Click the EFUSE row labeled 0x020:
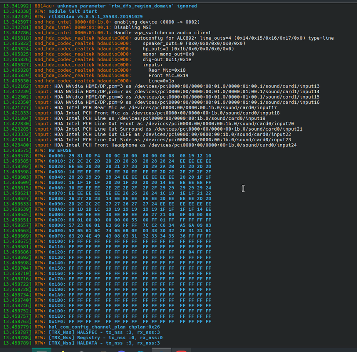Screen dimensions: 357x352 click(107, 167)
